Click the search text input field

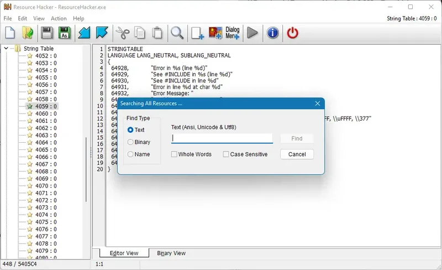pos(222,138)
